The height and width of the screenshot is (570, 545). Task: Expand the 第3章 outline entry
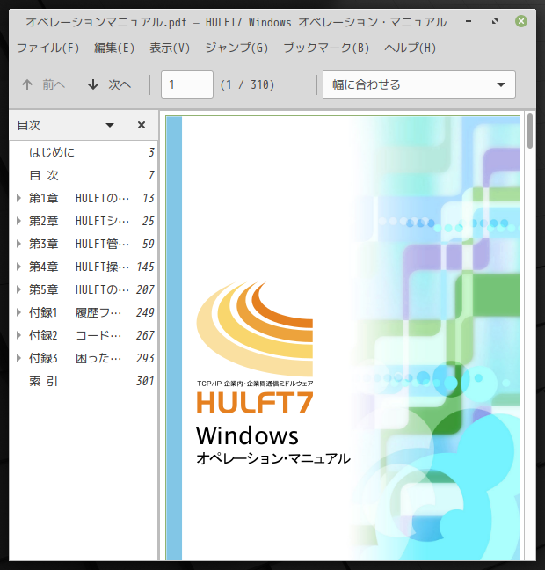pyautogui.click(x=18, y=244)
